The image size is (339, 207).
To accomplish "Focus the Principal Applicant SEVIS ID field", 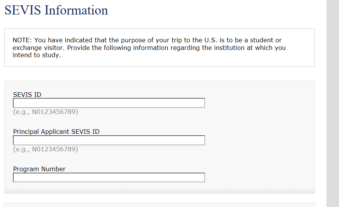I will click(x=109, y=140).
